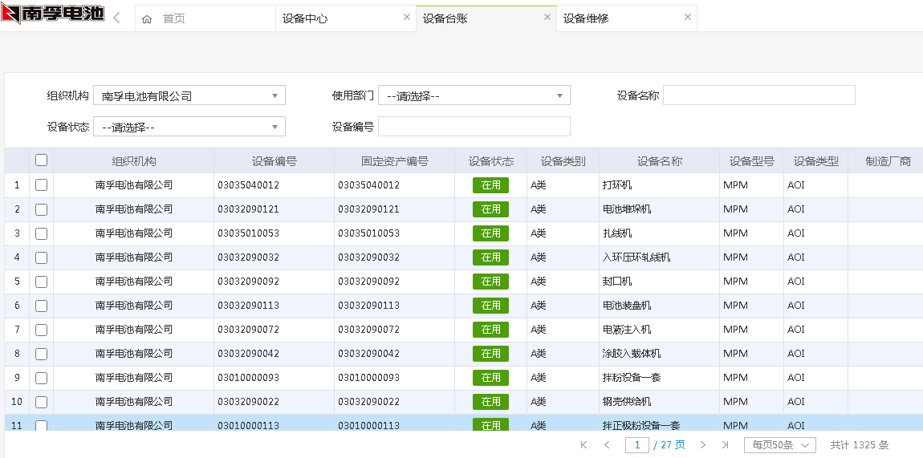Check the row for 钢壳供给机
This screenshot has width=923, height=458.
pyautogui.click(x=41, y=402)
